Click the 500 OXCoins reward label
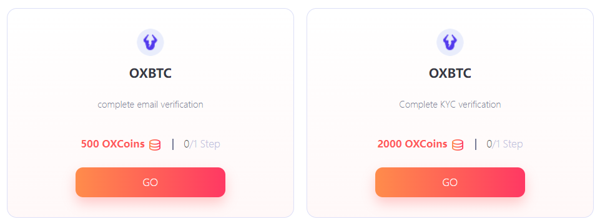 tap(113, 144)
